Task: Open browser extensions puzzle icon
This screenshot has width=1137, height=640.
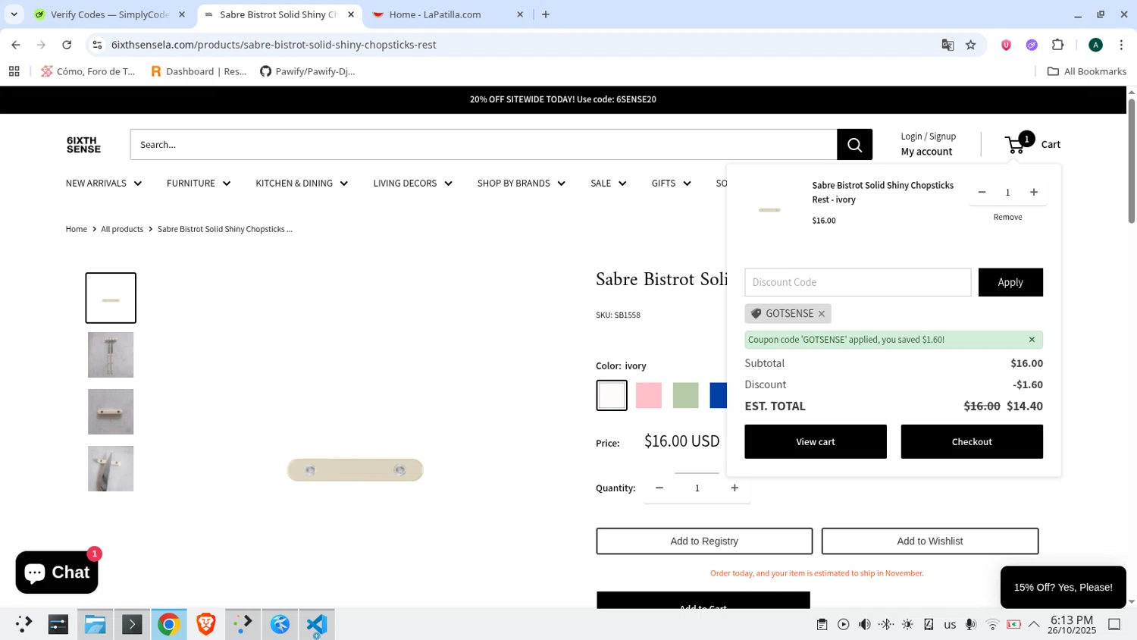Action: tap(1057, 45)
